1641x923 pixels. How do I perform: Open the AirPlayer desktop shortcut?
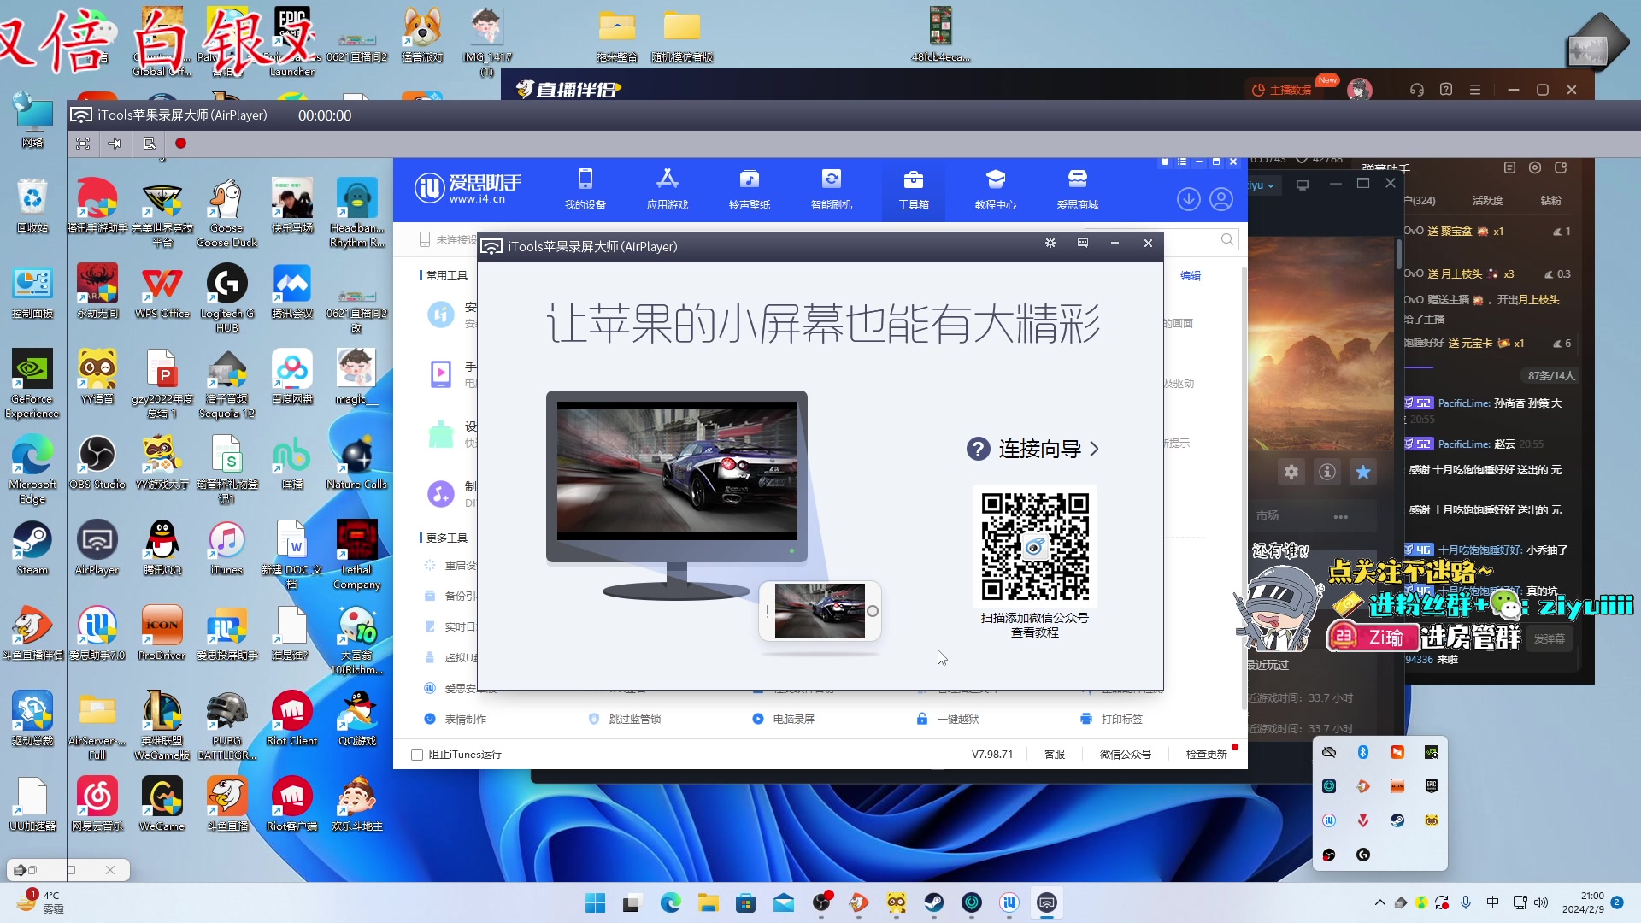pos(97,548)
